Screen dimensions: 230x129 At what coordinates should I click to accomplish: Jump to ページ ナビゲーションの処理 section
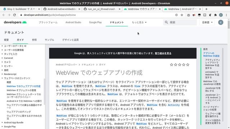click(211, 108)
